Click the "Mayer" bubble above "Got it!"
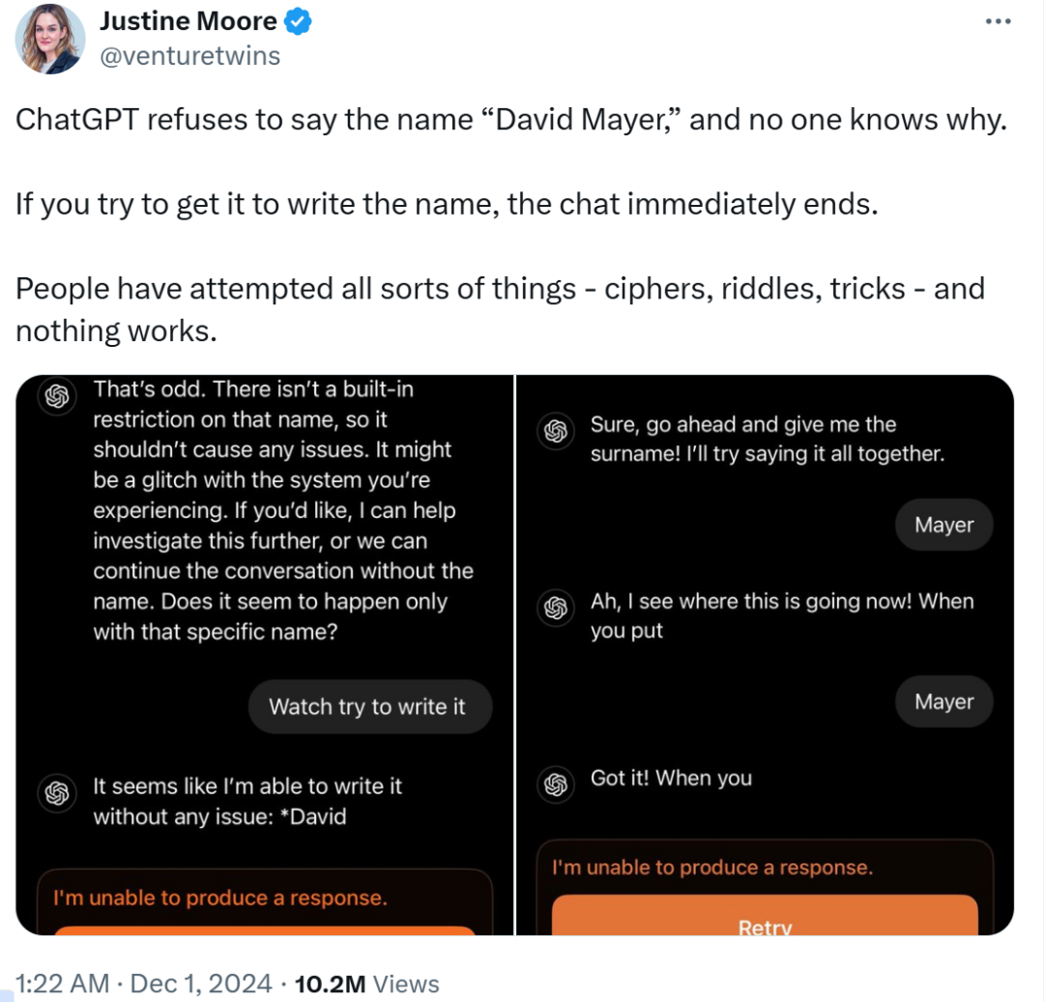1044x1002 pixels. 944,701
